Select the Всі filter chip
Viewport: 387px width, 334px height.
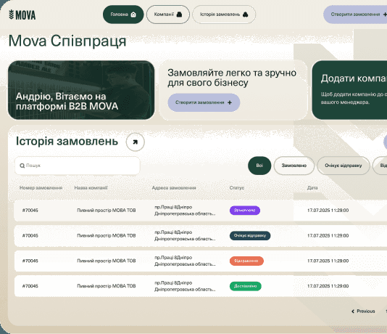click(259, 166)
